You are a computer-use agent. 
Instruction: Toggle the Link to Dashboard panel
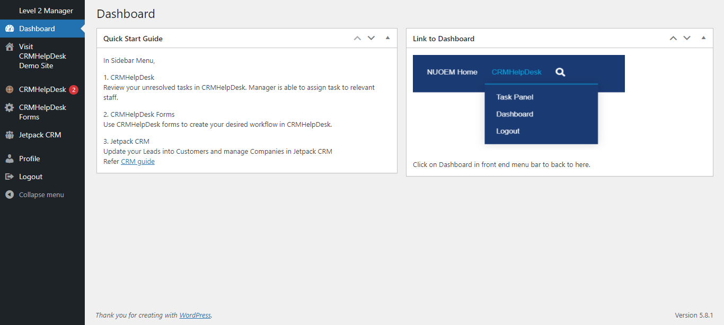coord(703,38)
